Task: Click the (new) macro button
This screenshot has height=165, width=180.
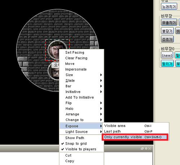Action: [167, 55]
